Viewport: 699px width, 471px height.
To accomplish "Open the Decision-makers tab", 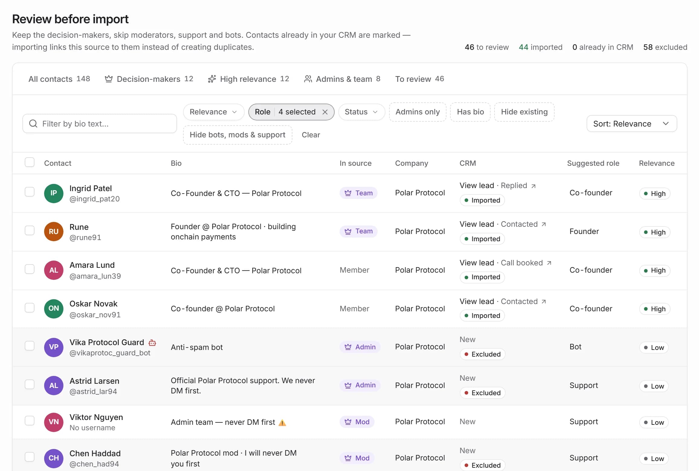I will coord(149,79).
